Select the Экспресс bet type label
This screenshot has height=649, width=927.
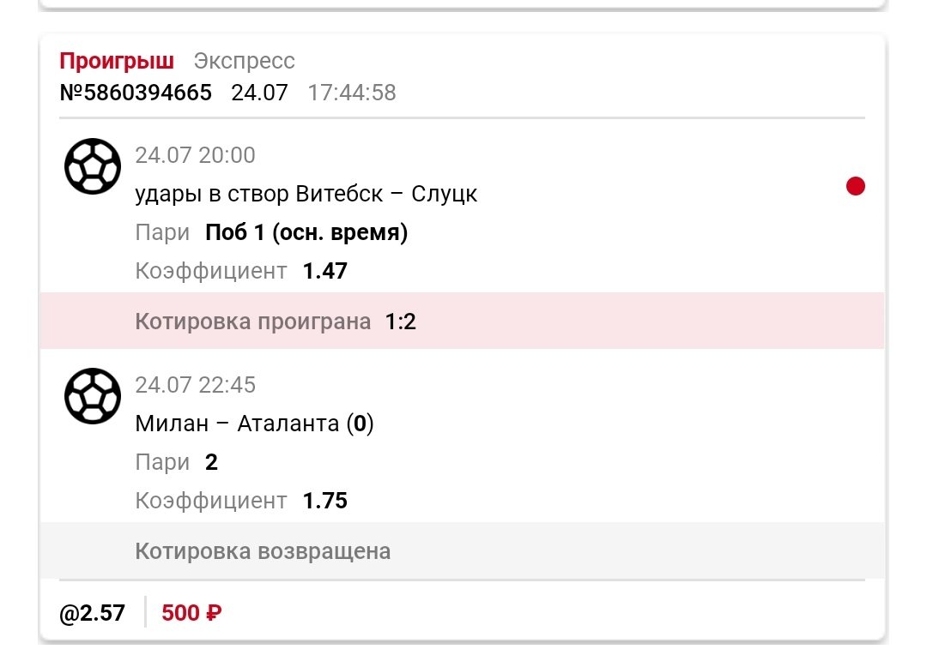[244, 61]
